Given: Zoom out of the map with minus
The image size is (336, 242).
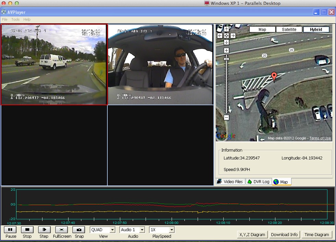Looking at the screenshot, I should pos(226,117).
